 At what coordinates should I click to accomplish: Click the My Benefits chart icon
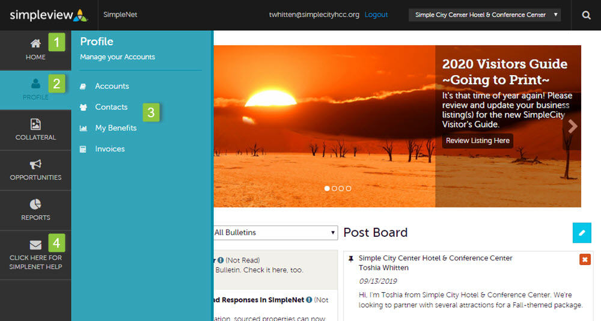coord(83,129)
